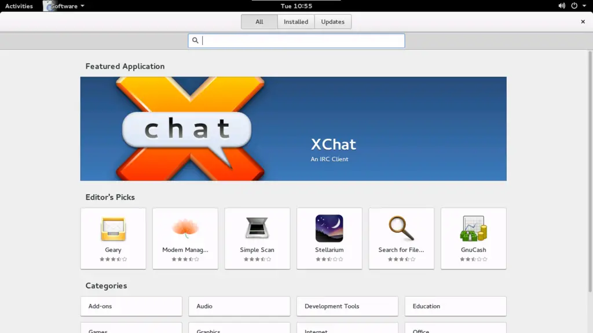Open the system menu dropdown arrow

(x=584, y=6)
